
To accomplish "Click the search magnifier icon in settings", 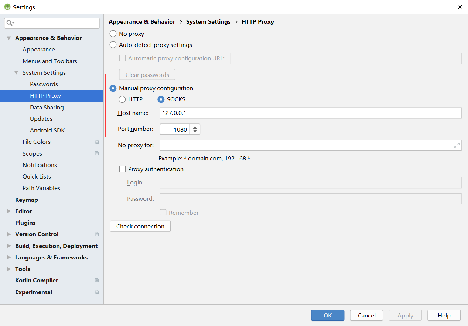I will pos(10,23).
